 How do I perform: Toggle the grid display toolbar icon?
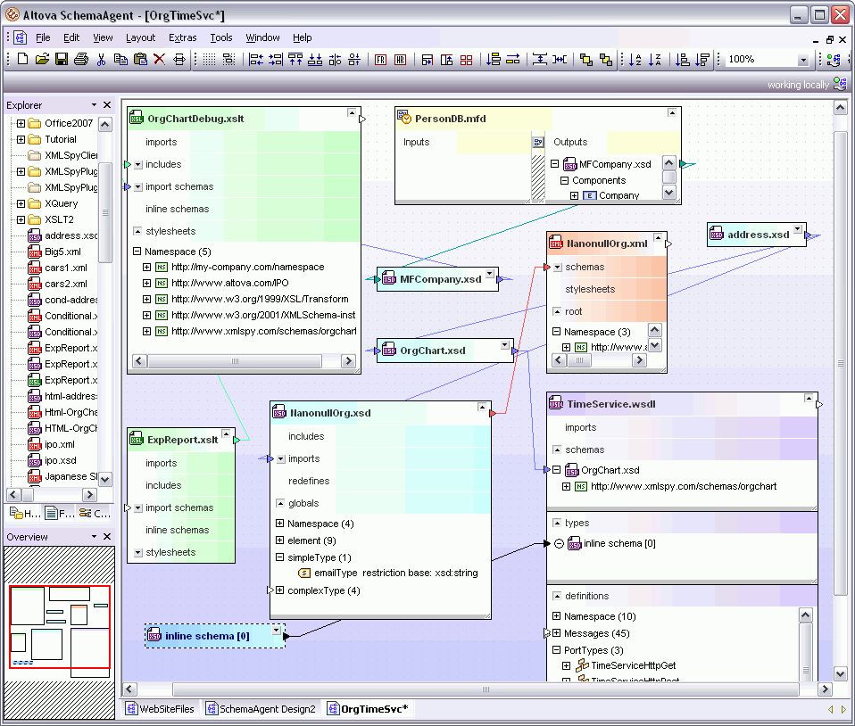[209, 60]
